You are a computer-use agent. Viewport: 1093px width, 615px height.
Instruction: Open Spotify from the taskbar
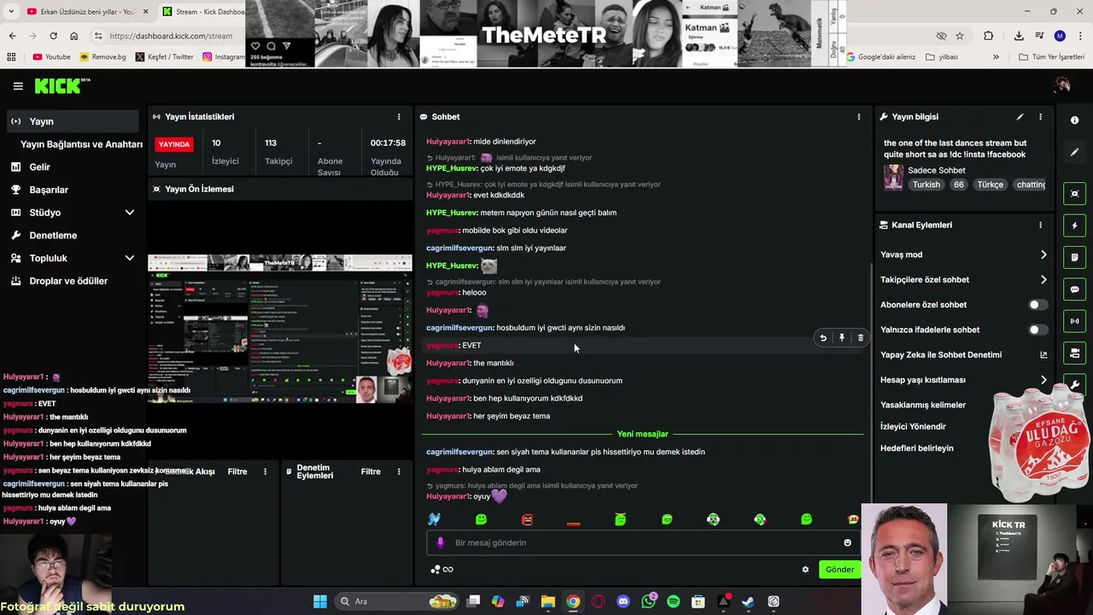coord(673,601)
